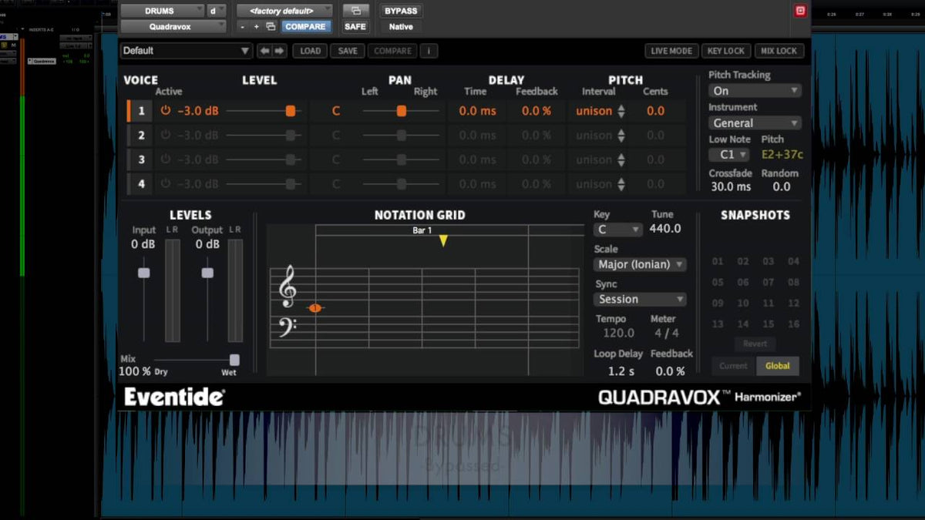Open the Quadravox plugin selector dropdown

pyautogui.click(x=173, y=26)
